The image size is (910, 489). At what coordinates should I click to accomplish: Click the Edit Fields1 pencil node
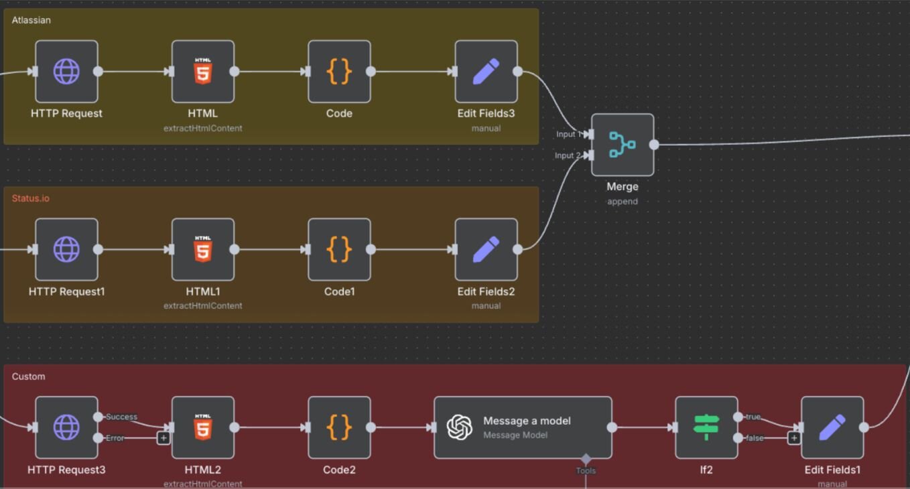[832, 427]
